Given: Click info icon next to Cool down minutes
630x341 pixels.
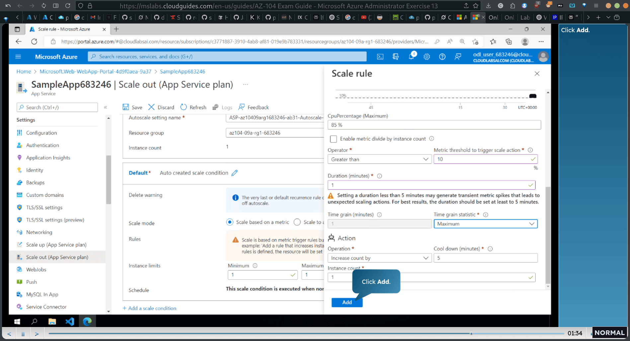Looking at the screenshot, I should coord(490,249).
